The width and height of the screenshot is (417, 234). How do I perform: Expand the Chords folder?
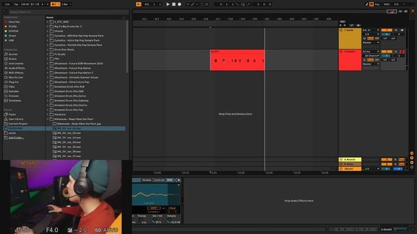pyautogui.click(x=48, y=31)
